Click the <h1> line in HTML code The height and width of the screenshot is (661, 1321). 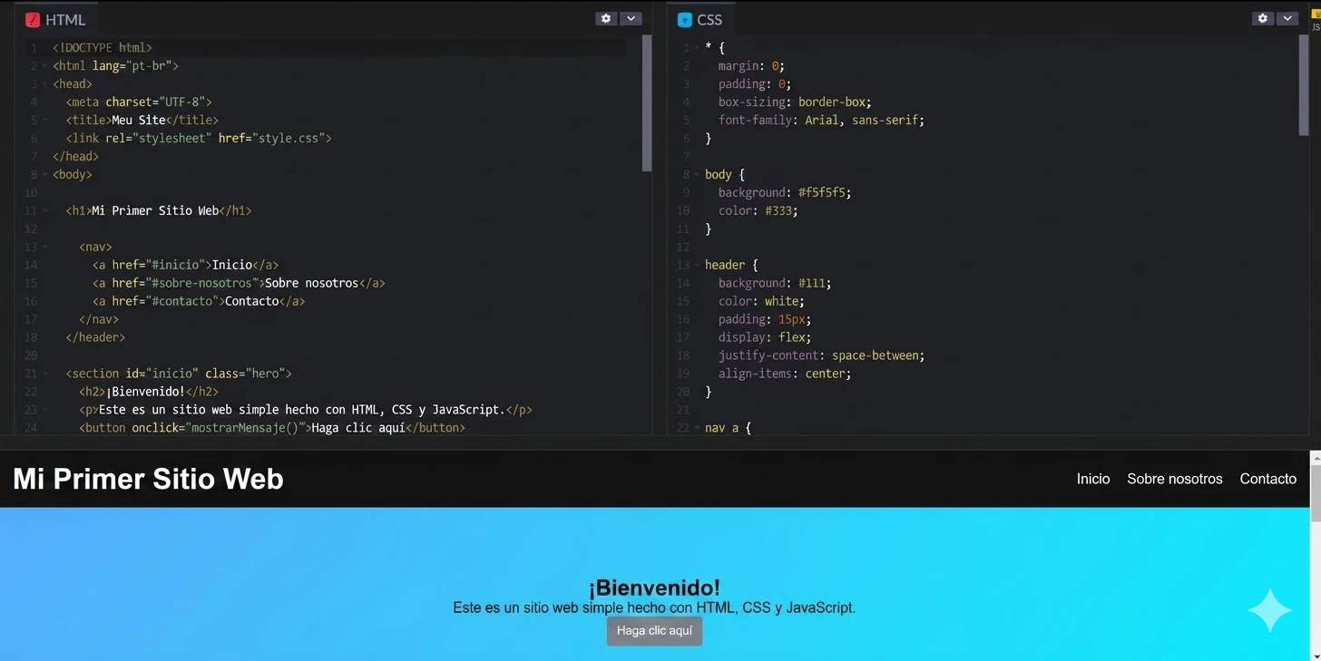click(159, 210)
